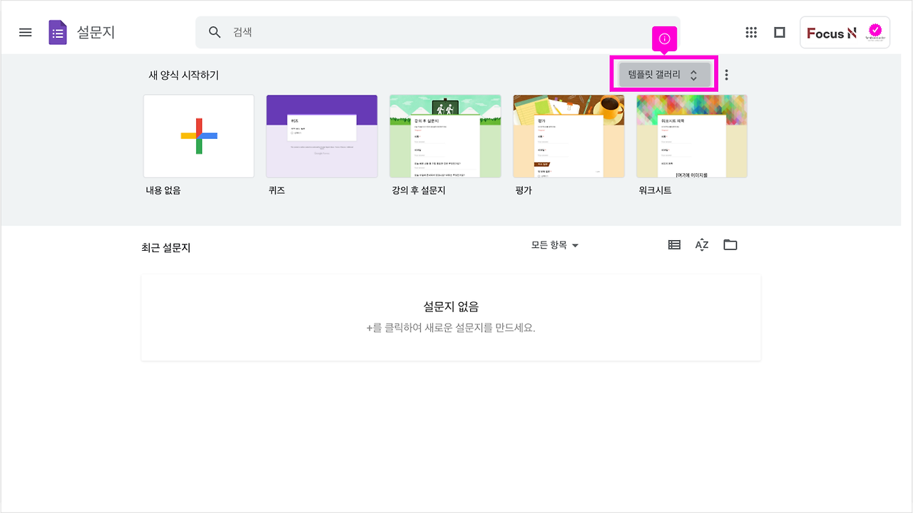The width and height of the screenshot is (913, 513).
Task: Open the 템플릿 갤러리 expander
Action: pyautogui.click(x=663, y=73)
